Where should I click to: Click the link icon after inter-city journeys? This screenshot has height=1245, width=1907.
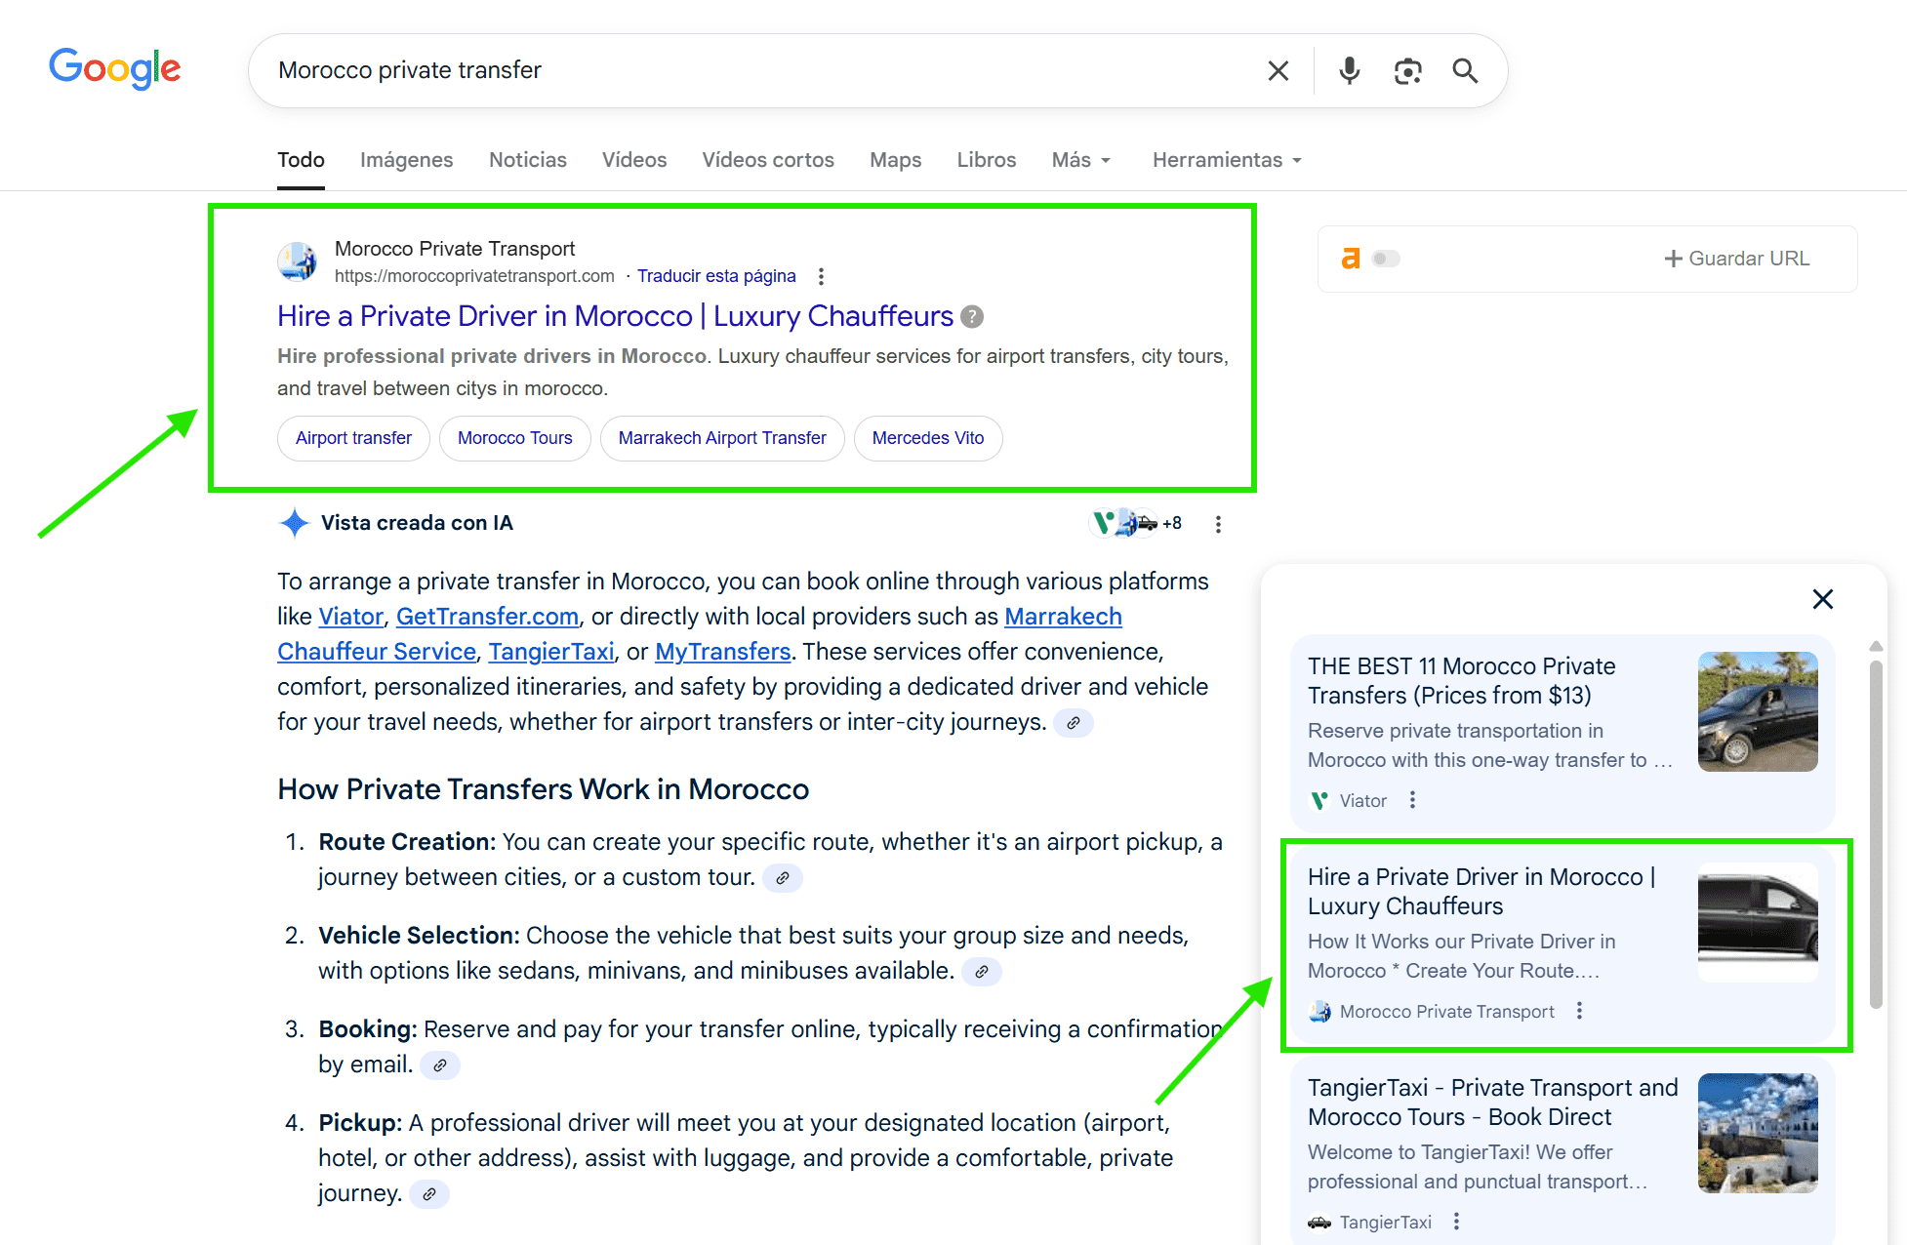tap(1073, 723)
